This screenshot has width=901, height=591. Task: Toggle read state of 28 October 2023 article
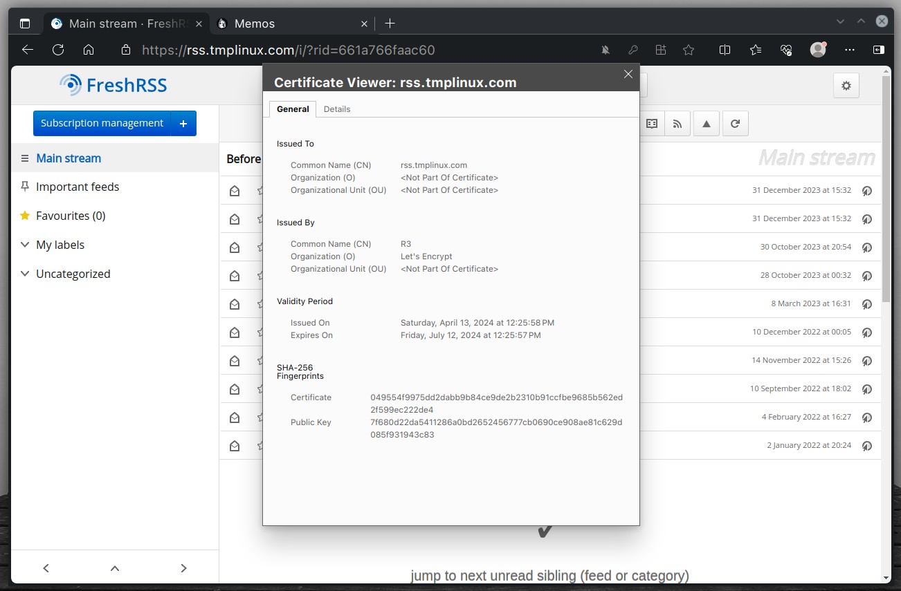coord(235,276)
